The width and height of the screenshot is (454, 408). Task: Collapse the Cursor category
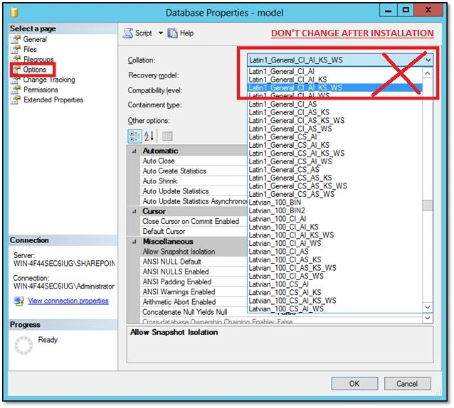(134, 211)
